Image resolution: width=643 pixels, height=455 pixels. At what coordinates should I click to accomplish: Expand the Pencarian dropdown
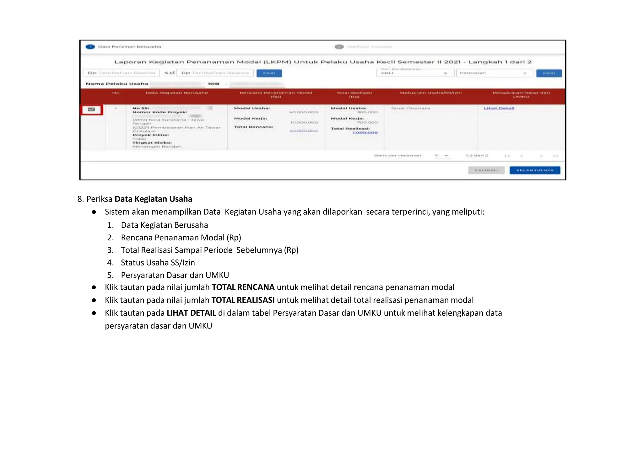click(x=494, y=73)
